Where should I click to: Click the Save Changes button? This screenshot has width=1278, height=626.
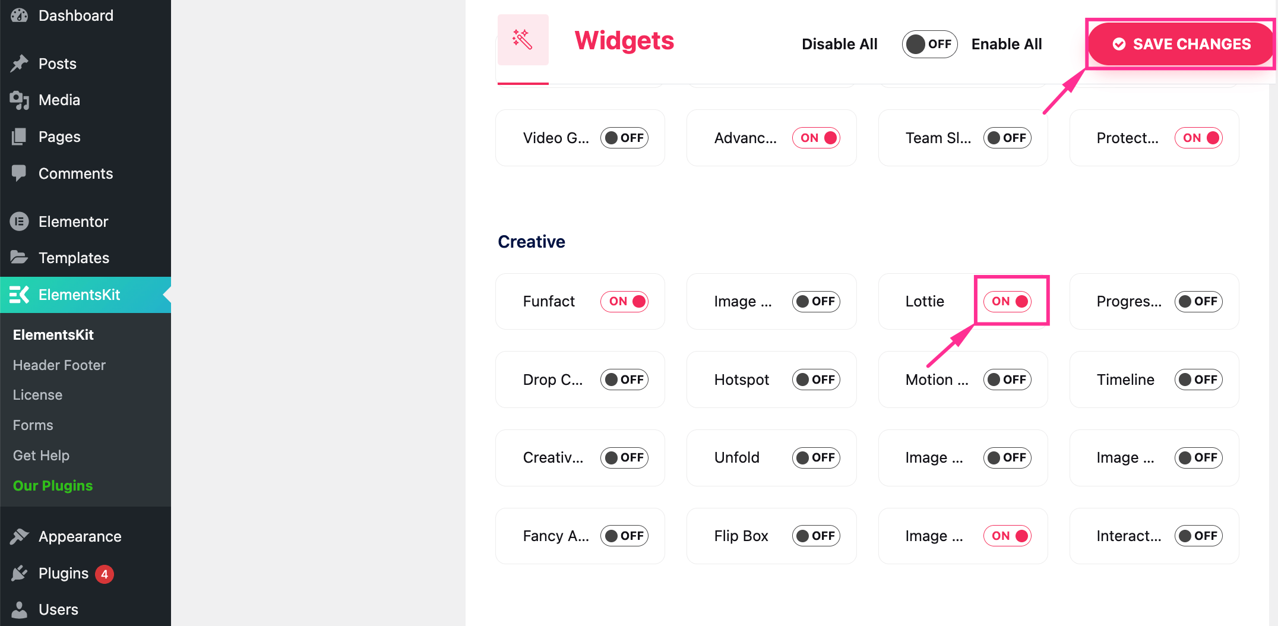click(x=1181, y=44)
